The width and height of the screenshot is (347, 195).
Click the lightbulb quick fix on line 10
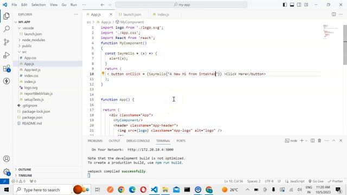click(103, 74)
